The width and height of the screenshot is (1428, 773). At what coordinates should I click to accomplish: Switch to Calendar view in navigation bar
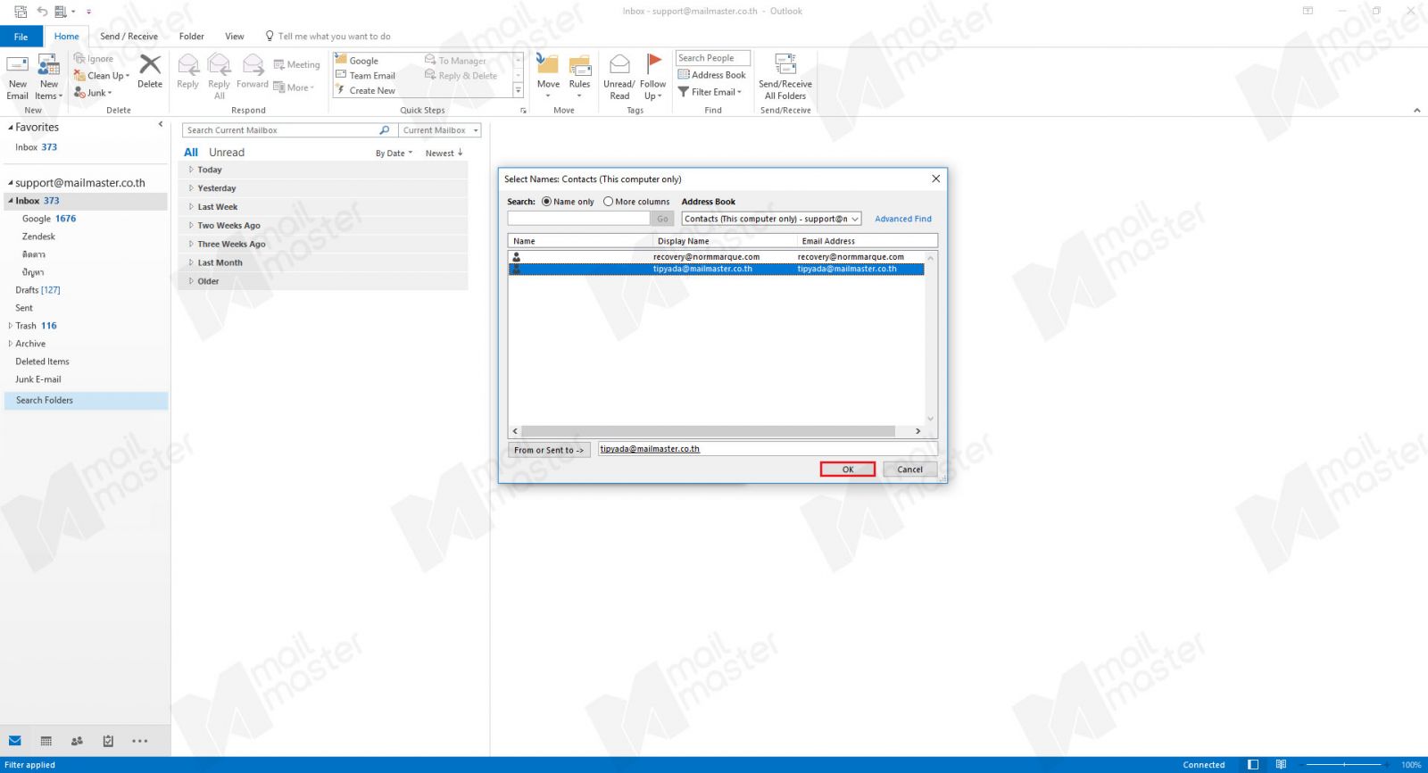click(x=46, y=741)
